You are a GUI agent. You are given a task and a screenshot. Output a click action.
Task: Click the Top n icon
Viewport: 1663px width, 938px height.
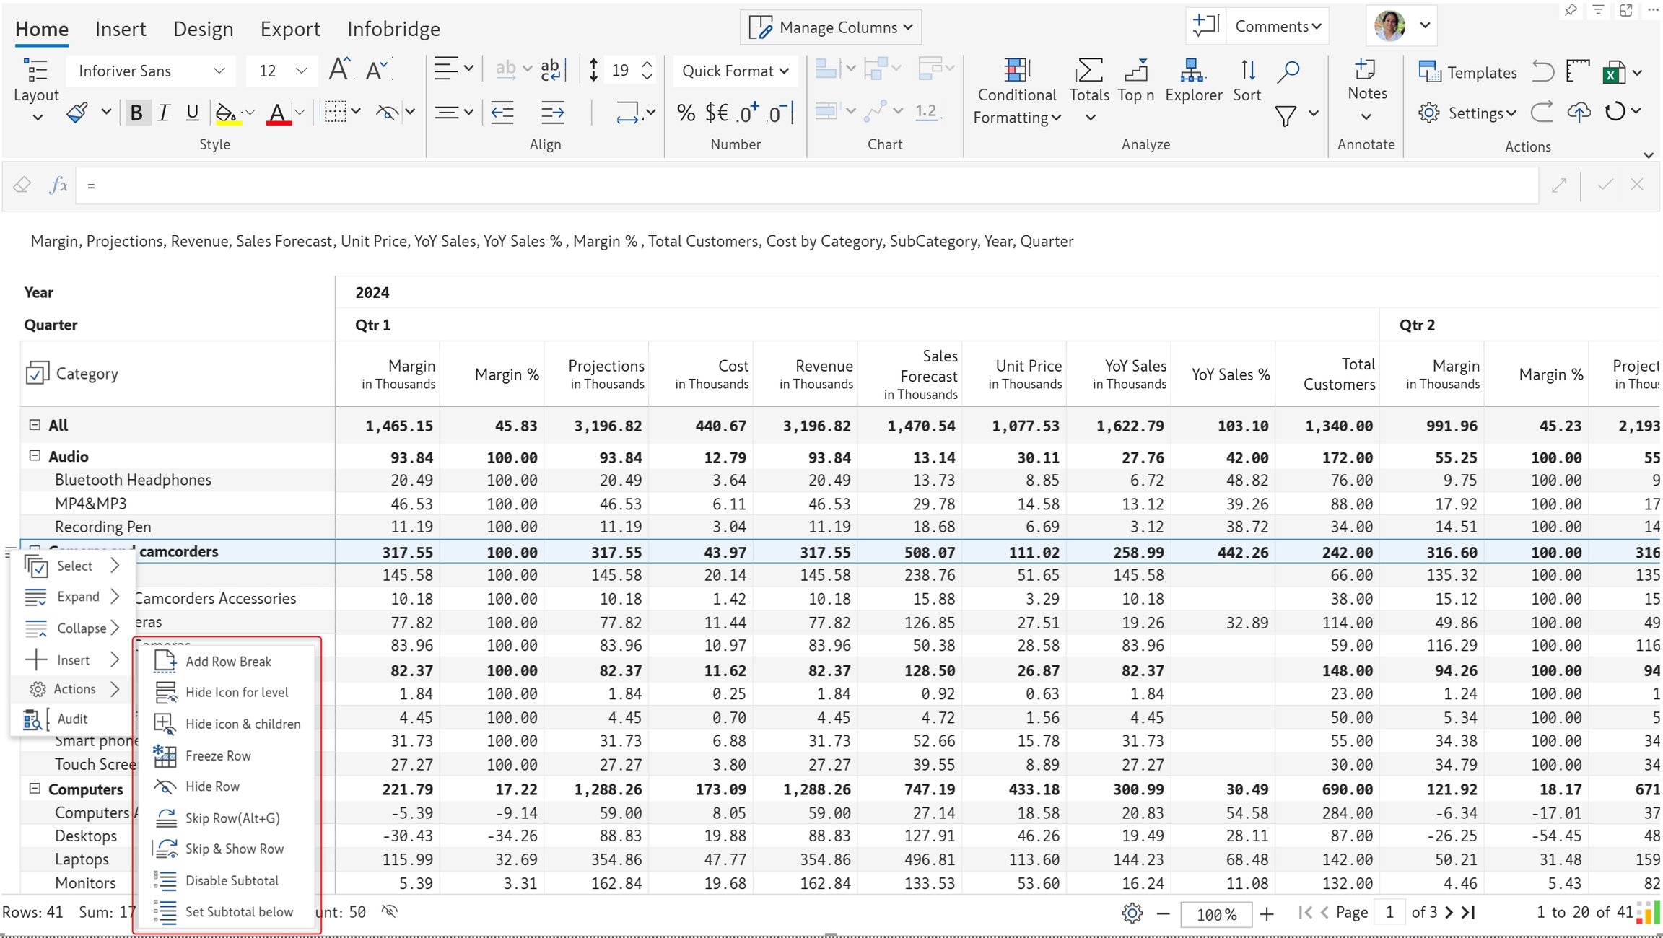point(1135,71)
